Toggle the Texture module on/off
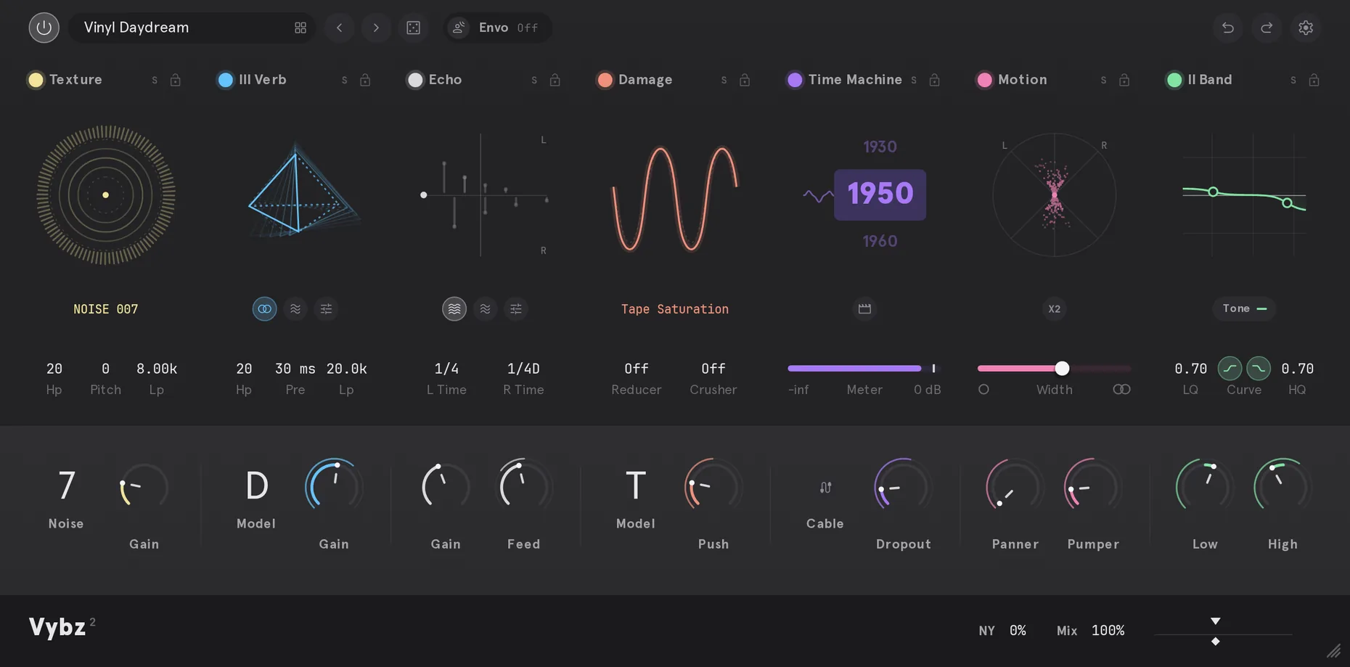 [x=36, y=80]
